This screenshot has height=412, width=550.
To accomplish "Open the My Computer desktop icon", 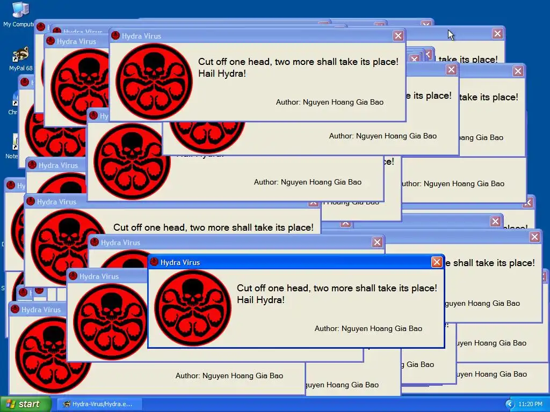I will coord(19,14).
